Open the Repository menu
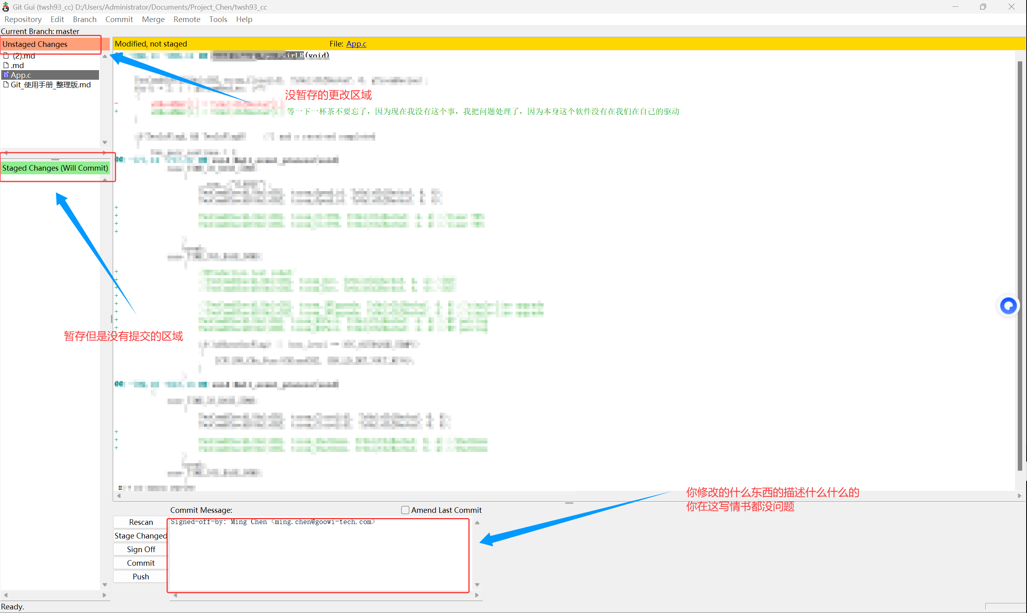 point(23,19)
